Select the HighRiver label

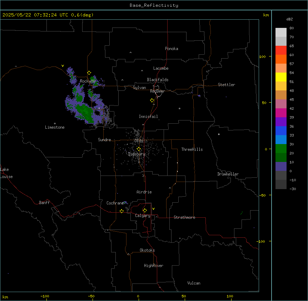pyautogui.click(x=154, y=266)
